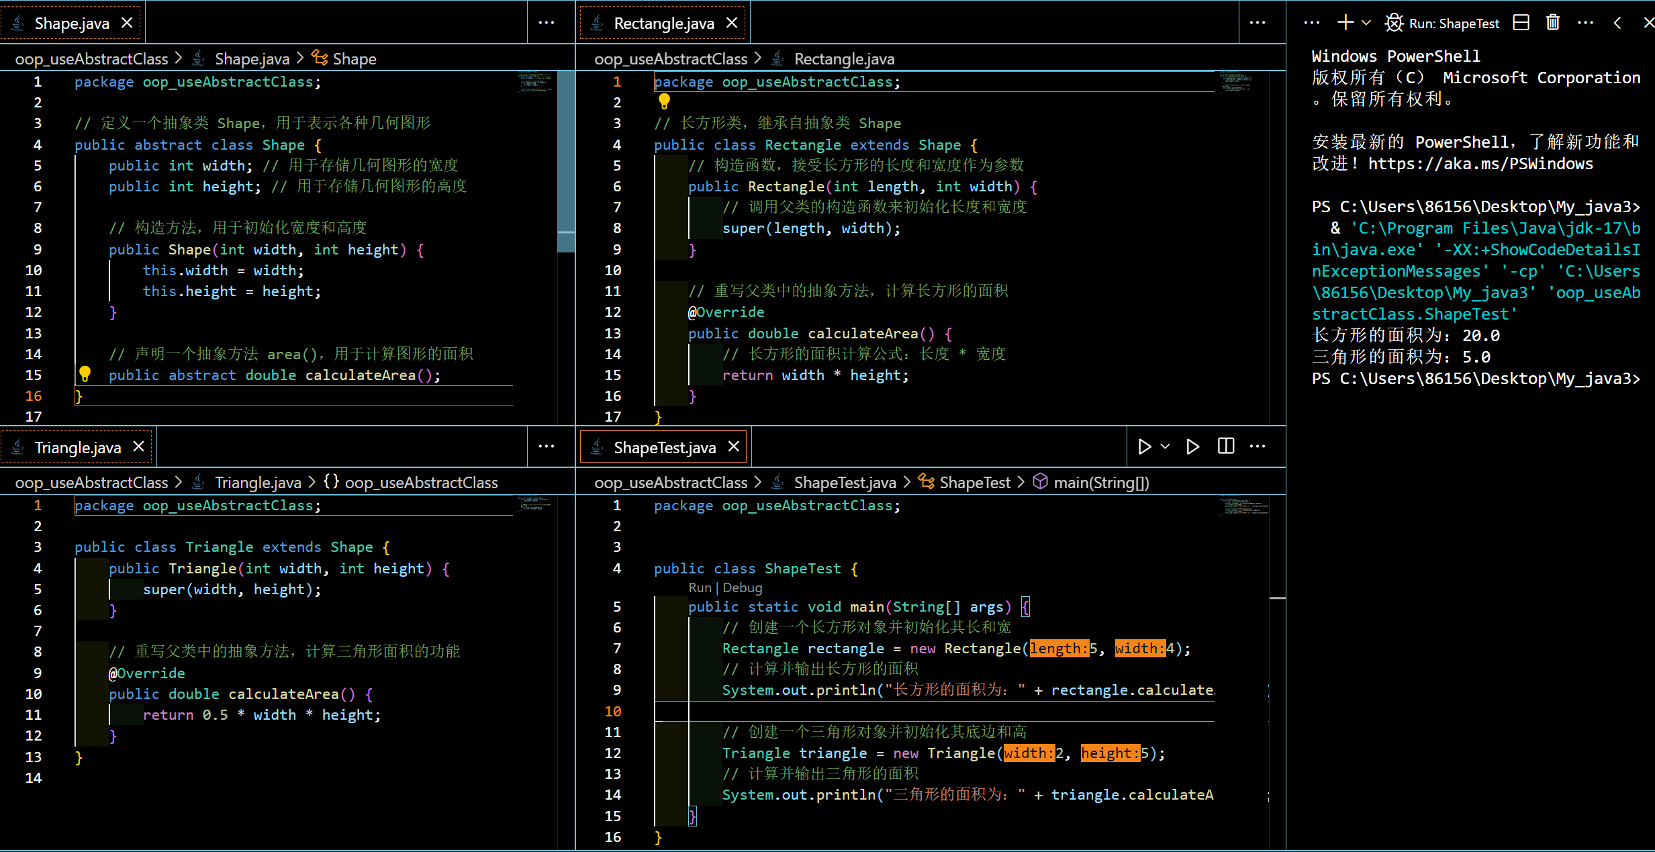Click the Shape.java minimap
The height and width of the screenshot is (852, 1655).
pyautogui.click(x=535, y=82)
